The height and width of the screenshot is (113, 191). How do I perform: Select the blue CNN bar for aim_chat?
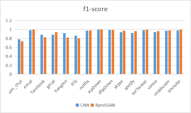19,57
